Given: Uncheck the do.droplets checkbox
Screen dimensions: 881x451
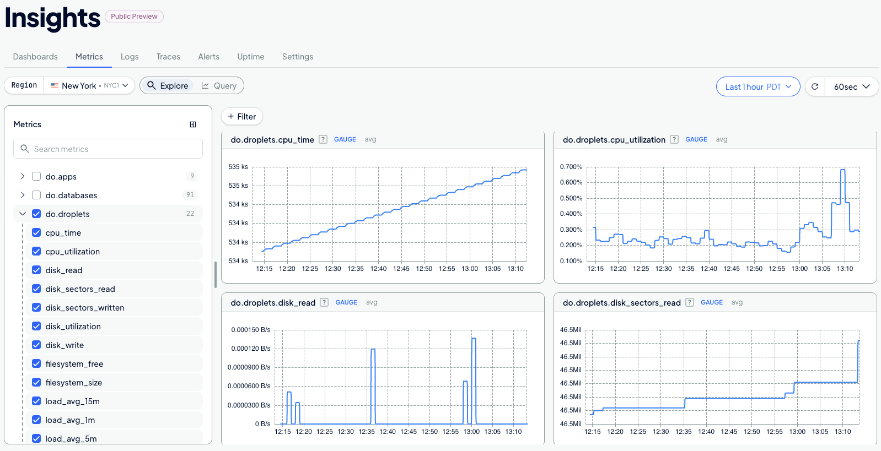Looking at the screenshot, I should 36,214.
